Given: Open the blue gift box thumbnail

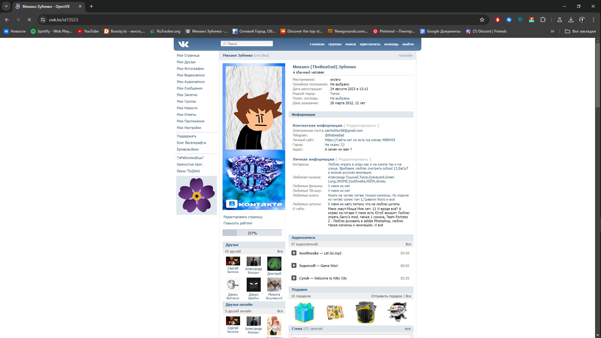Looking at the screenshot, I should coord(304,312).
